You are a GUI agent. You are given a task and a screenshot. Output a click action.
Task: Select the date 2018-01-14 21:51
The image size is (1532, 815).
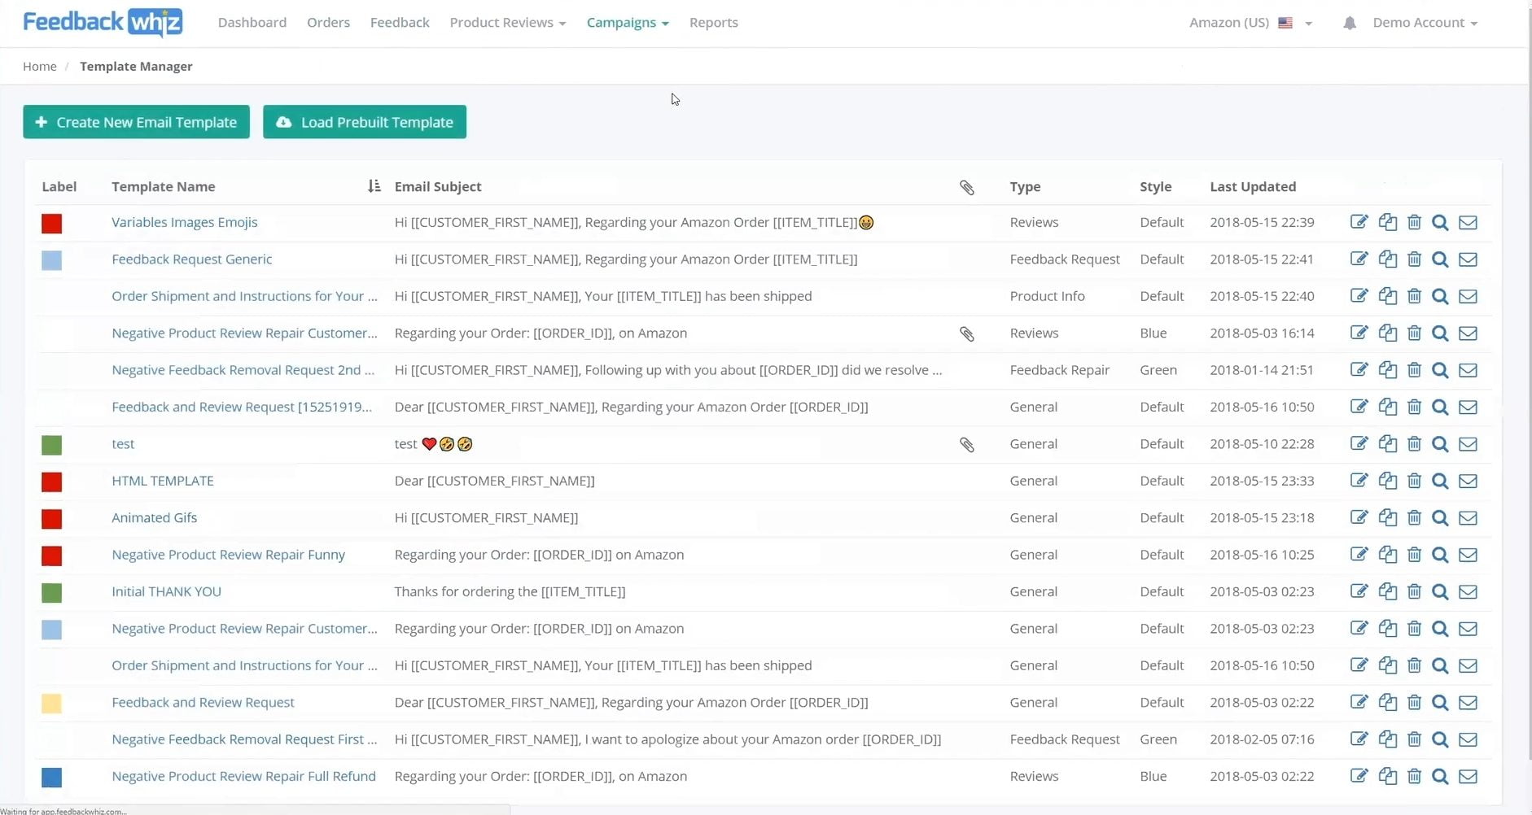click(x=1261, y=370)
